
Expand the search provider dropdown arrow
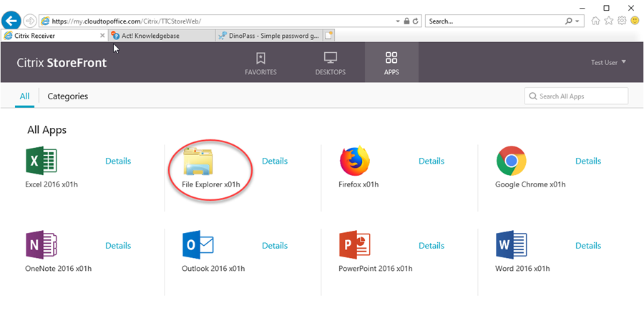577,21
